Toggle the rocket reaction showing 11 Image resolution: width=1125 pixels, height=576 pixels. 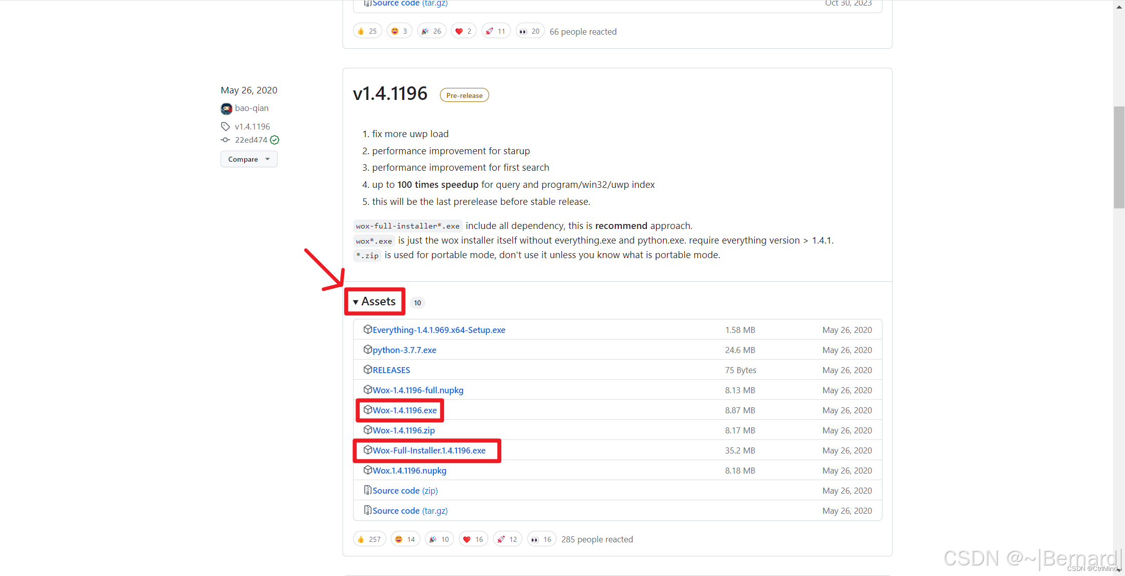point(496,31)
